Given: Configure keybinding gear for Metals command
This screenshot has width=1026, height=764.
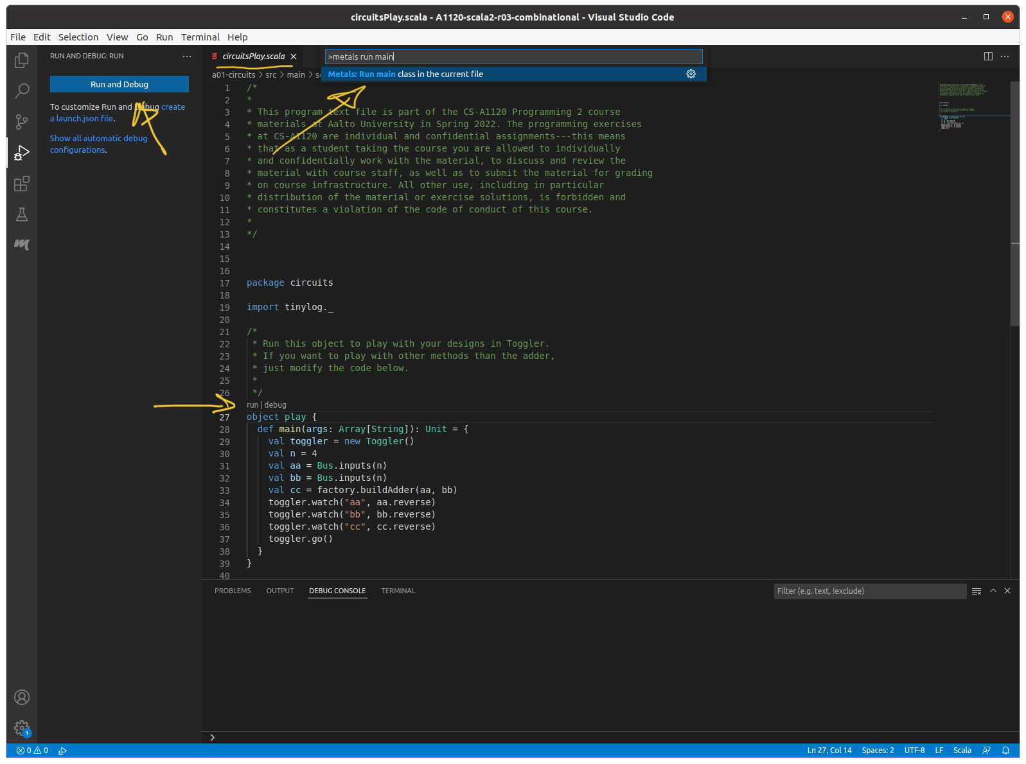Looking at the screenshot, I should pyautogui.click(x=691, y=74).
